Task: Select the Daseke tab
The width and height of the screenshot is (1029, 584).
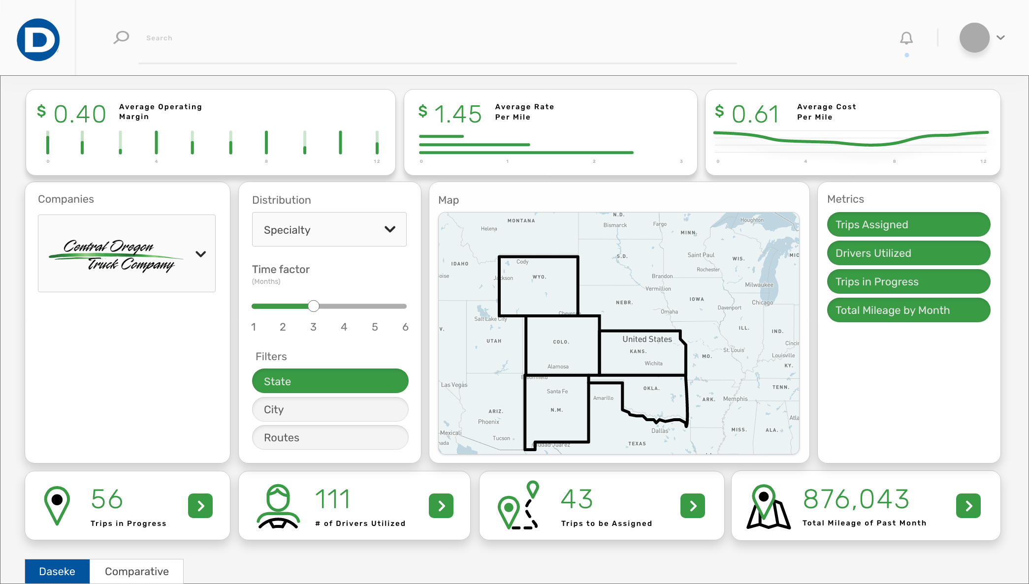Action: 57,571
